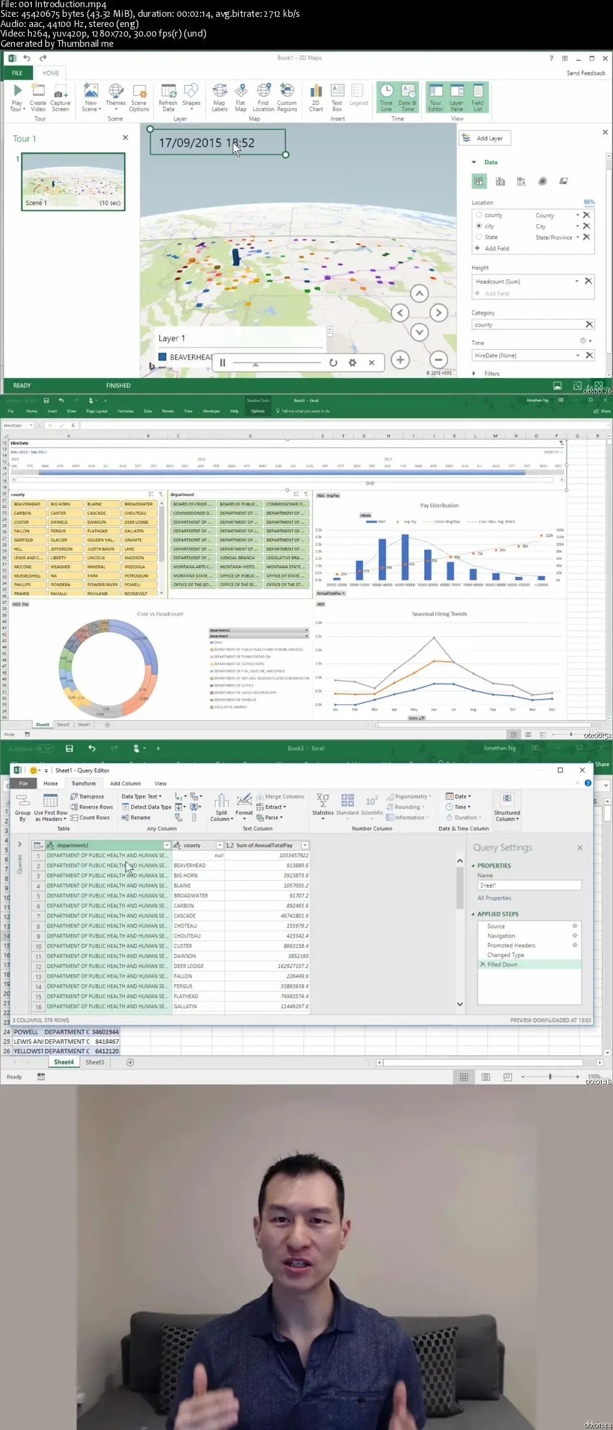Click the timeline loop icon
Viewport: 613px width, 1430px height.
click(x=333, y=362)
